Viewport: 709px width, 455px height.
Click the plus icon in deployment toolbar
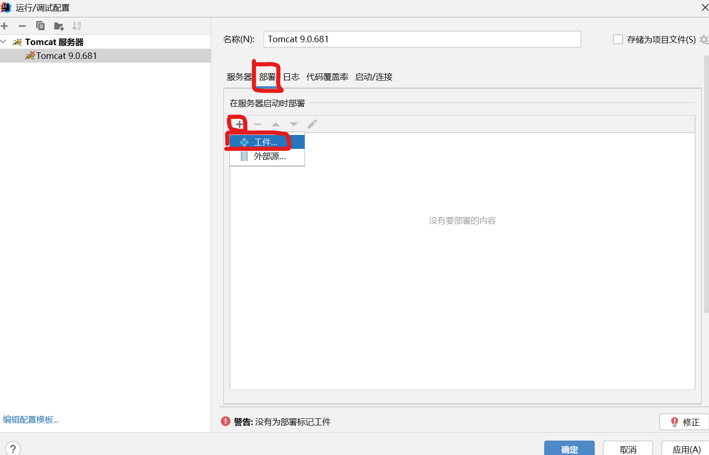239,124
